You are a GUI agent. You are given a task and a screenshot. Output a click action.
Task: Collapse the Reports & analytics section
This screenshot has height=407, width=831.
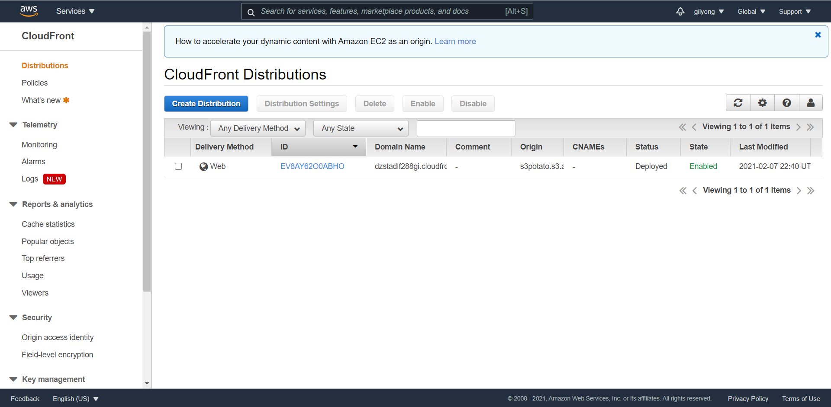(13, 204)
